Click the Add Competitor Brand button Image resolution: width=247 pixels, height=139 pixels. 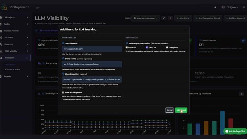pyautogui.click(x=208, y=18)
